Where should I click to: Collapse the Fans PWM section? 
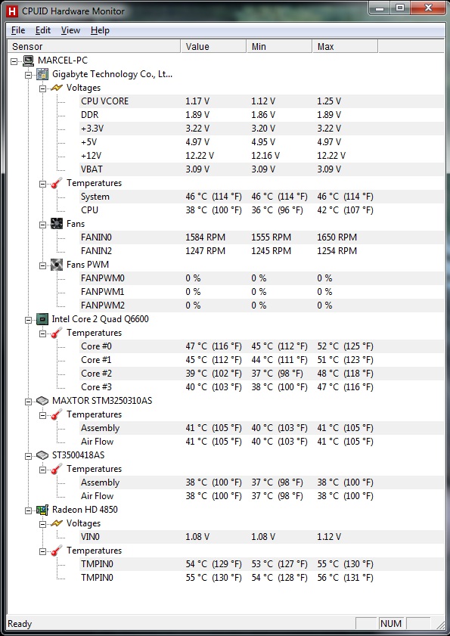pos(42,265)
